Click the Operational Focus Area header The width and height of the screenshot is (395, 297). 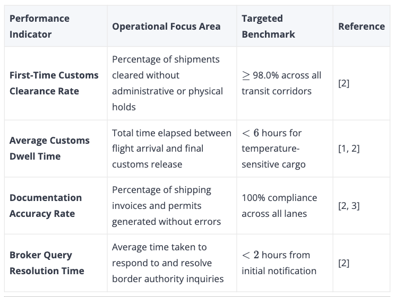coord(166,27)
